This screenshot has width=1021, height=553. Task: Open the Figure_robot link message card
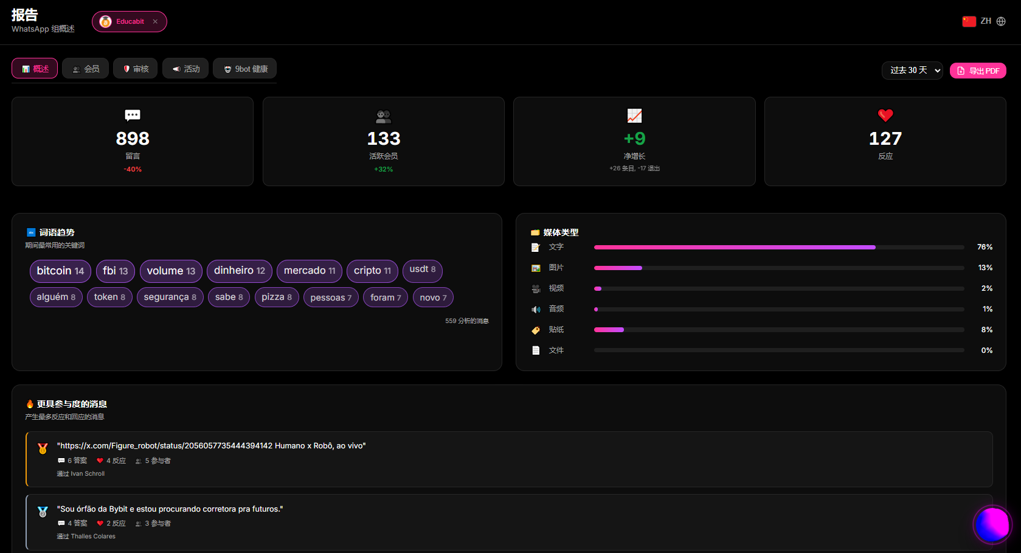point(509,459)
